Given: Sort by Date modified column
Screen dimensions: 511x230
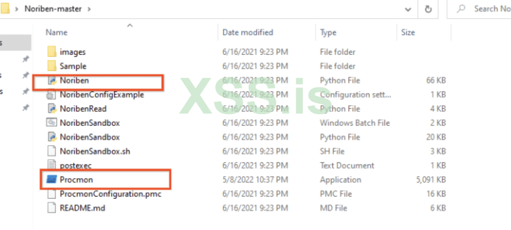Looking at the screenshot, I should 248,32.
